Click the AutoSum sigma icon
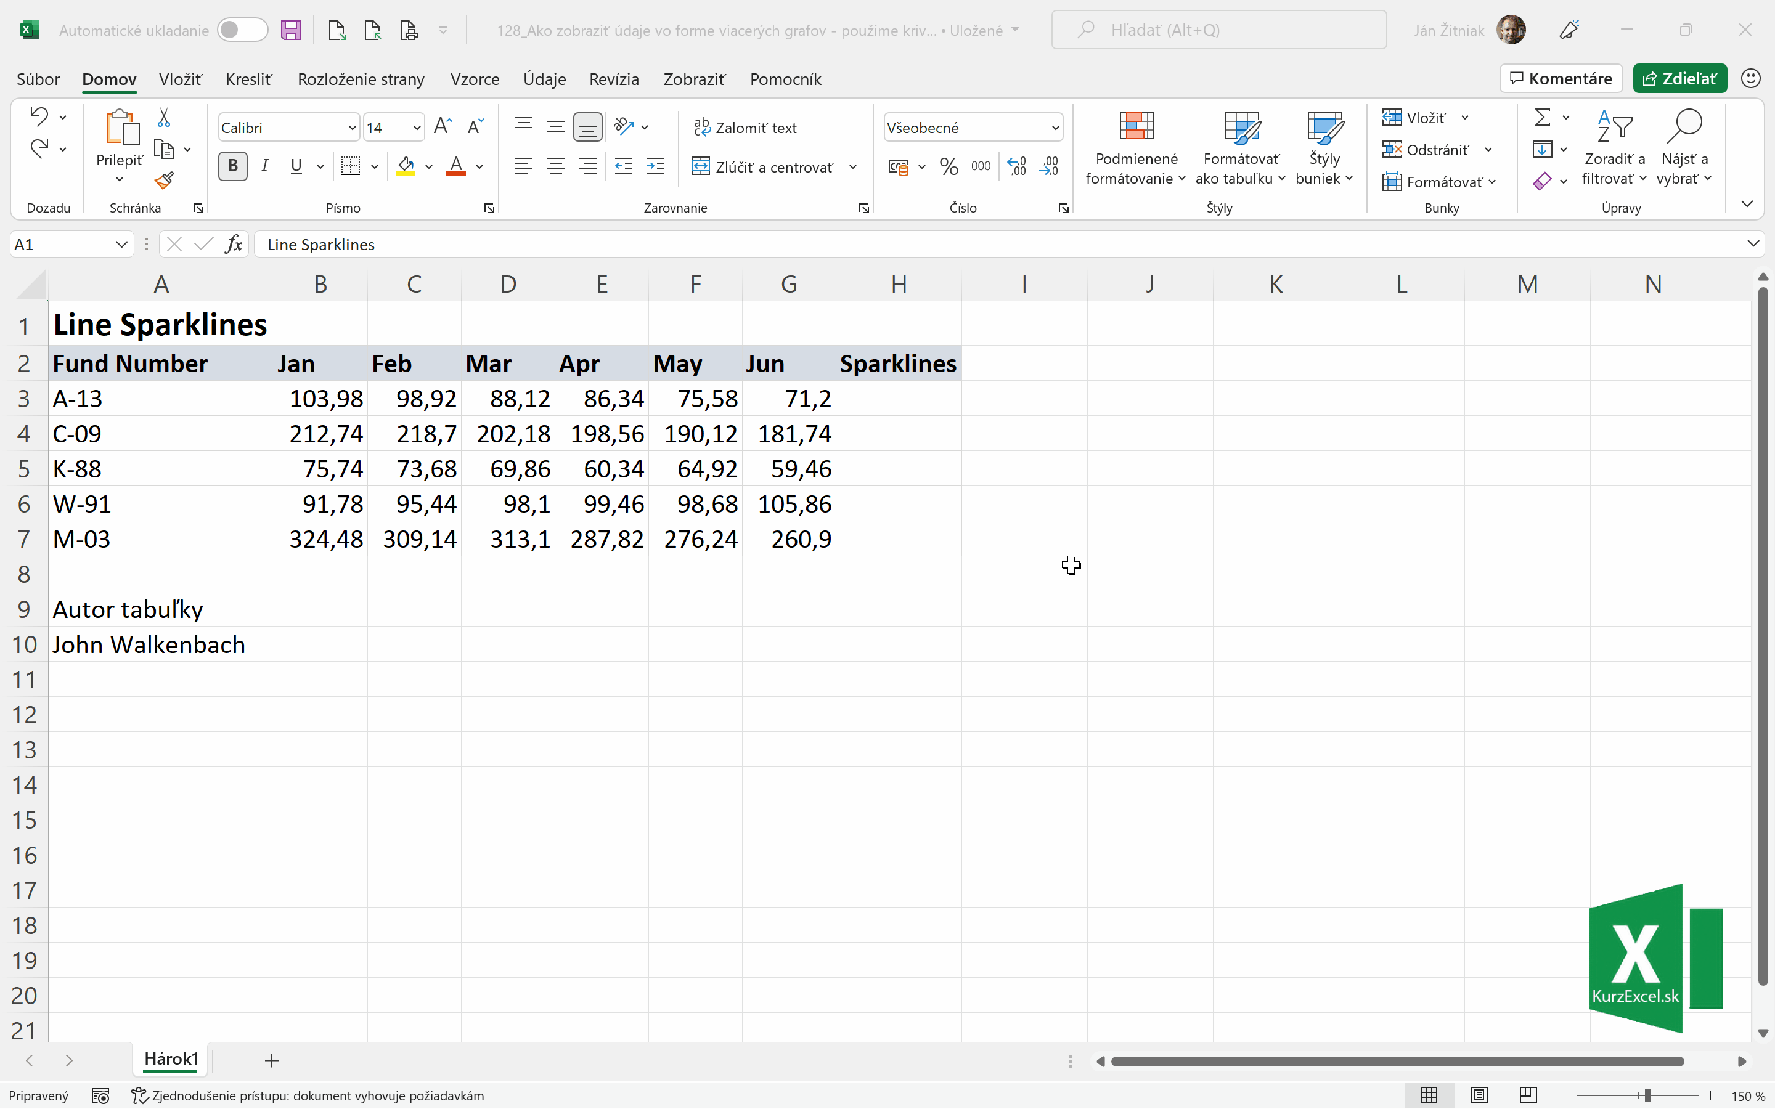 (1543, 117)
